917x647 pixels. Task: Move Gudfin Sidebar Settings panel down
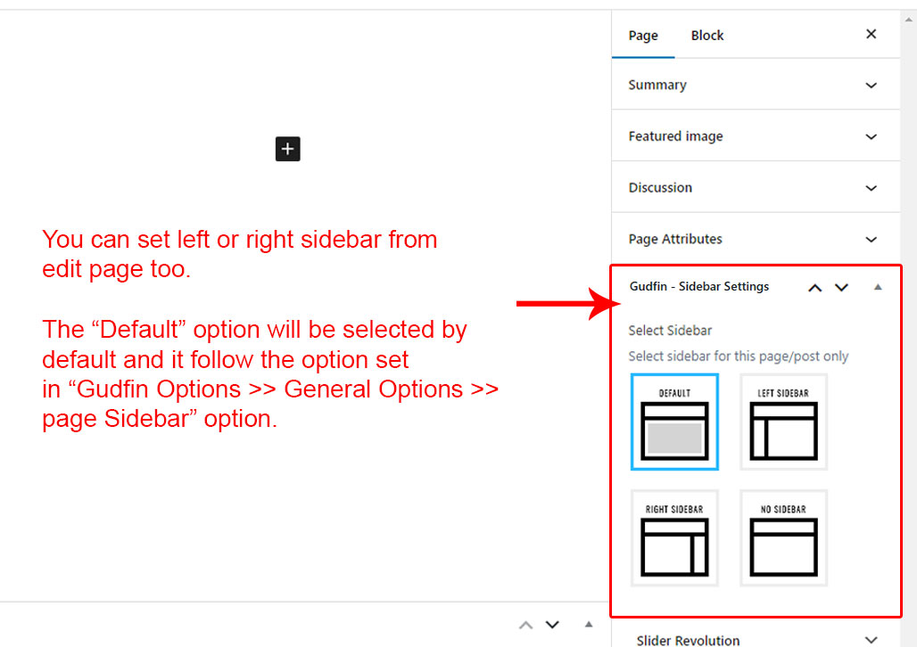pos(841,288)
